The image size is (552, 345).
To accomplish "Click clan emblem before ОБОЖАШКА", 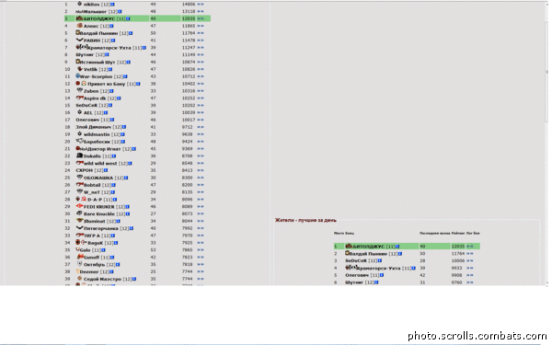I will [80, 178].
